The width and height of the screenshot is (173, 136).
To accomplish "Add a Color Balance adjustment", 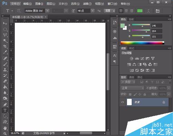I will (134, 64).
